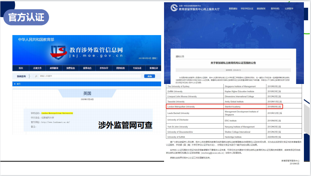Click the 官方认证 badge on the slide
This screenshot has height=176, width=311.
coord(26,17)
